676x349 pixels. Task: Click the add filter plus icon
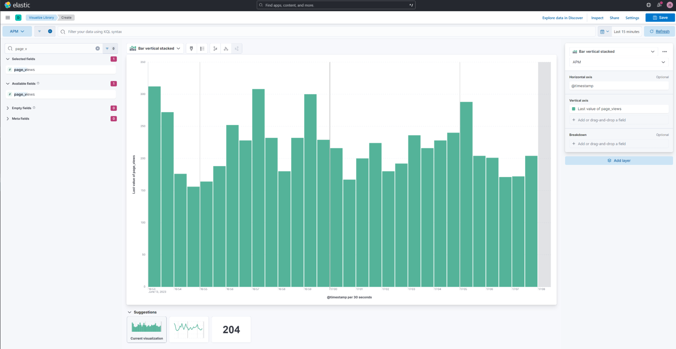50,31
